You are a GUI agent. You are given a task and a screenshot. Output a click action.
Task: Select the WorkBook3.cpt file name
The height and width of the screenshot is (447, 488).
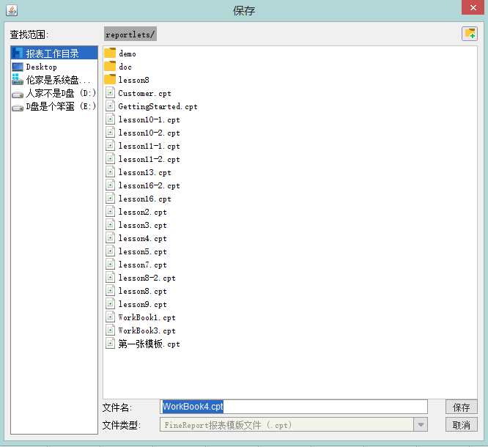[147, 330]
